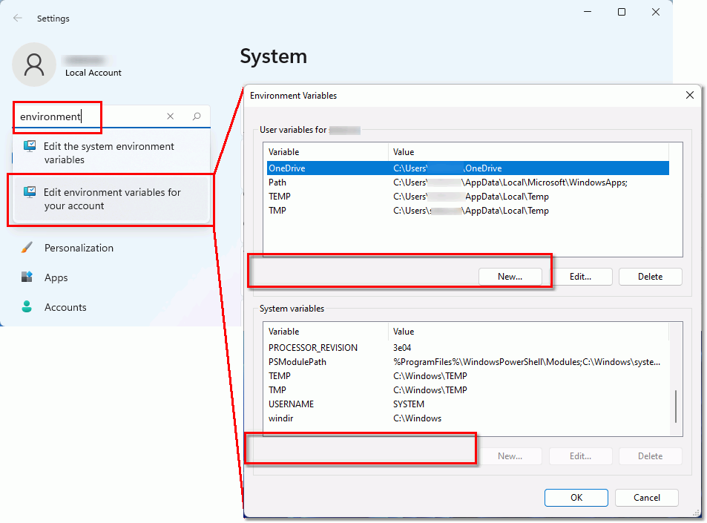Select the OneDrive user variable row
The width and height of the screenshot is (707, 523).
pos(467,168)
